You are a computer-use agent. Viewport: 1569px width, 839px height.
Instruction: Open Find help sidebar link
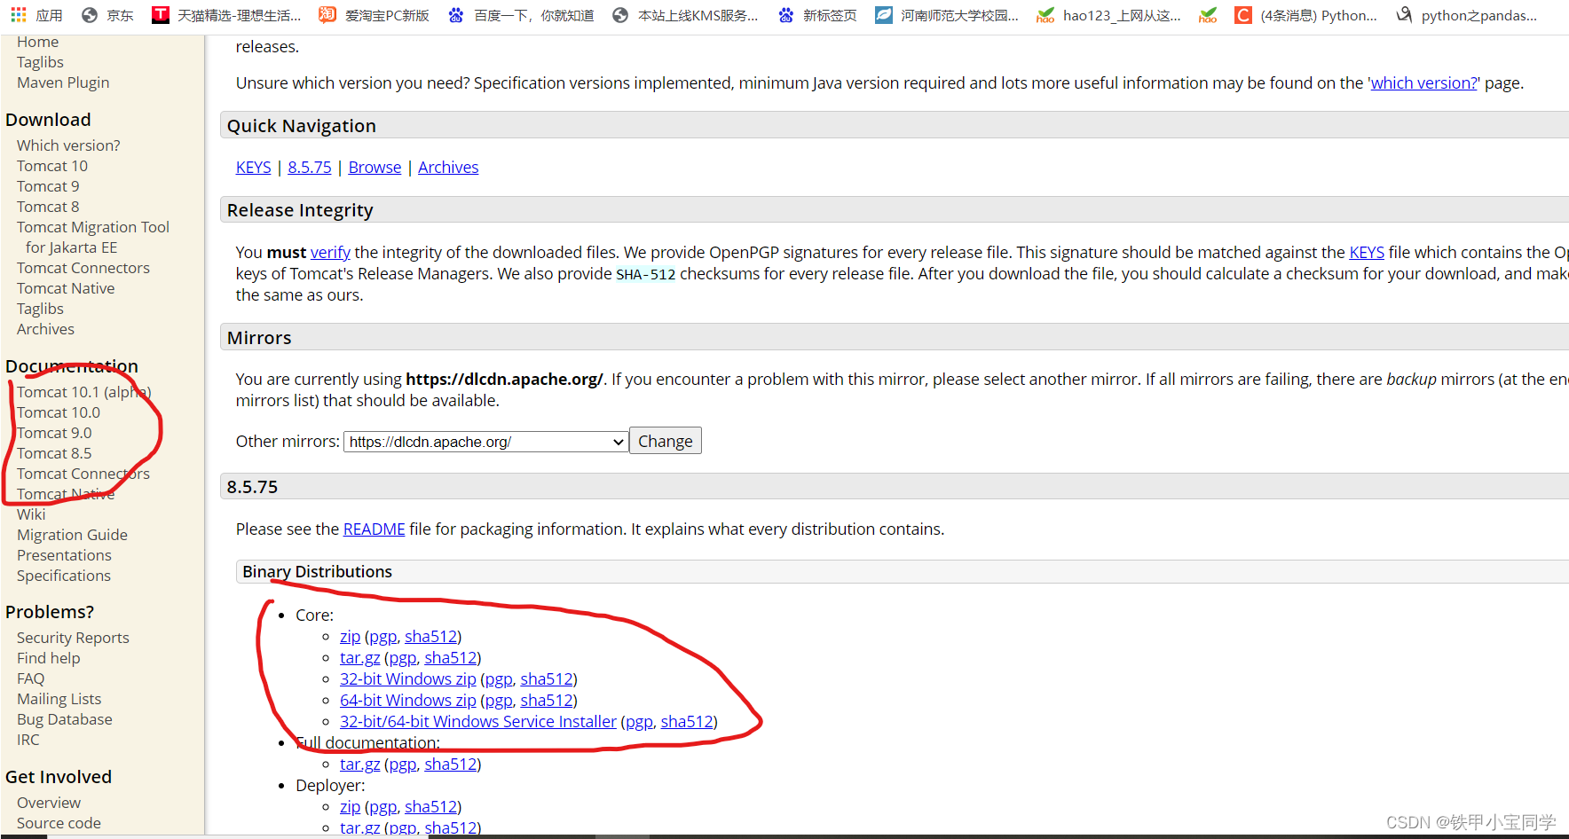49,658
